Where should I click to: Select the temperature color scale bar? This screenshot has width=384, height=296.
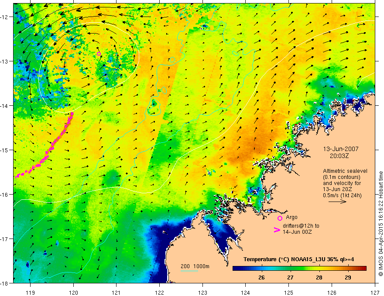(299, 268)
